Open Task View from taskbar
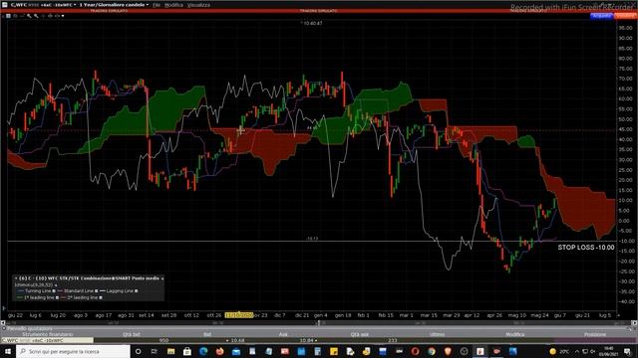This screenshot has height=358, width=638. [x=155, y=351]
